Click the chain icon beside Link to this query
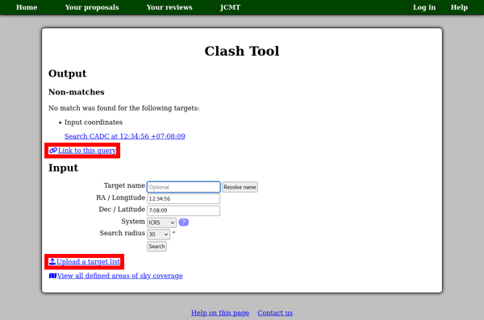Viewport: 484px width, 320px height. click(x=53, y=150)
